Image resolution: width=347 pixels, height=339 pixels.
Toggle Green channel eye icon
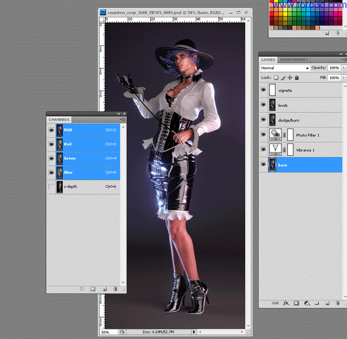pyautogui.click(x=52, y=158)
